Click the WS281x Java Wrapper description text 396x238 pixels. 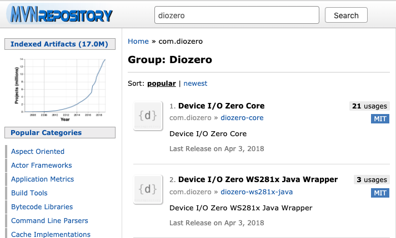click(x=241, y=208)
